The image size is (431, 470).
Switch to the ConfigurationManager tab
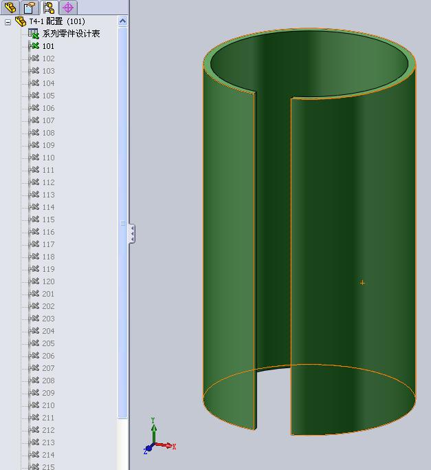(49, 7)
